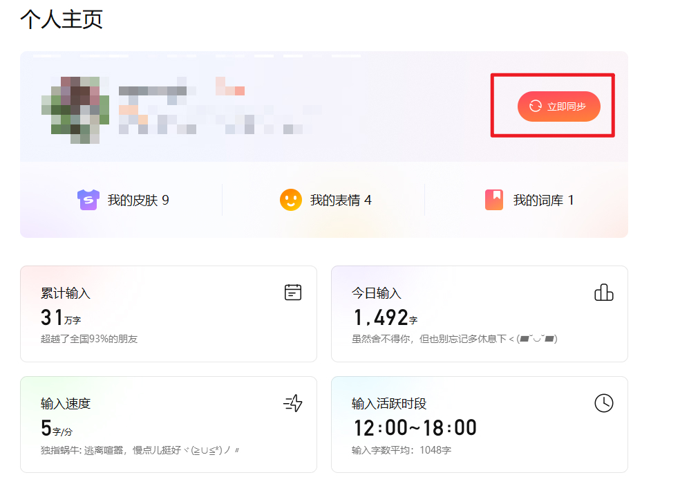Click the 输入速度 label
The width and height of the screenshot is (698, 502).
[66, 404]
